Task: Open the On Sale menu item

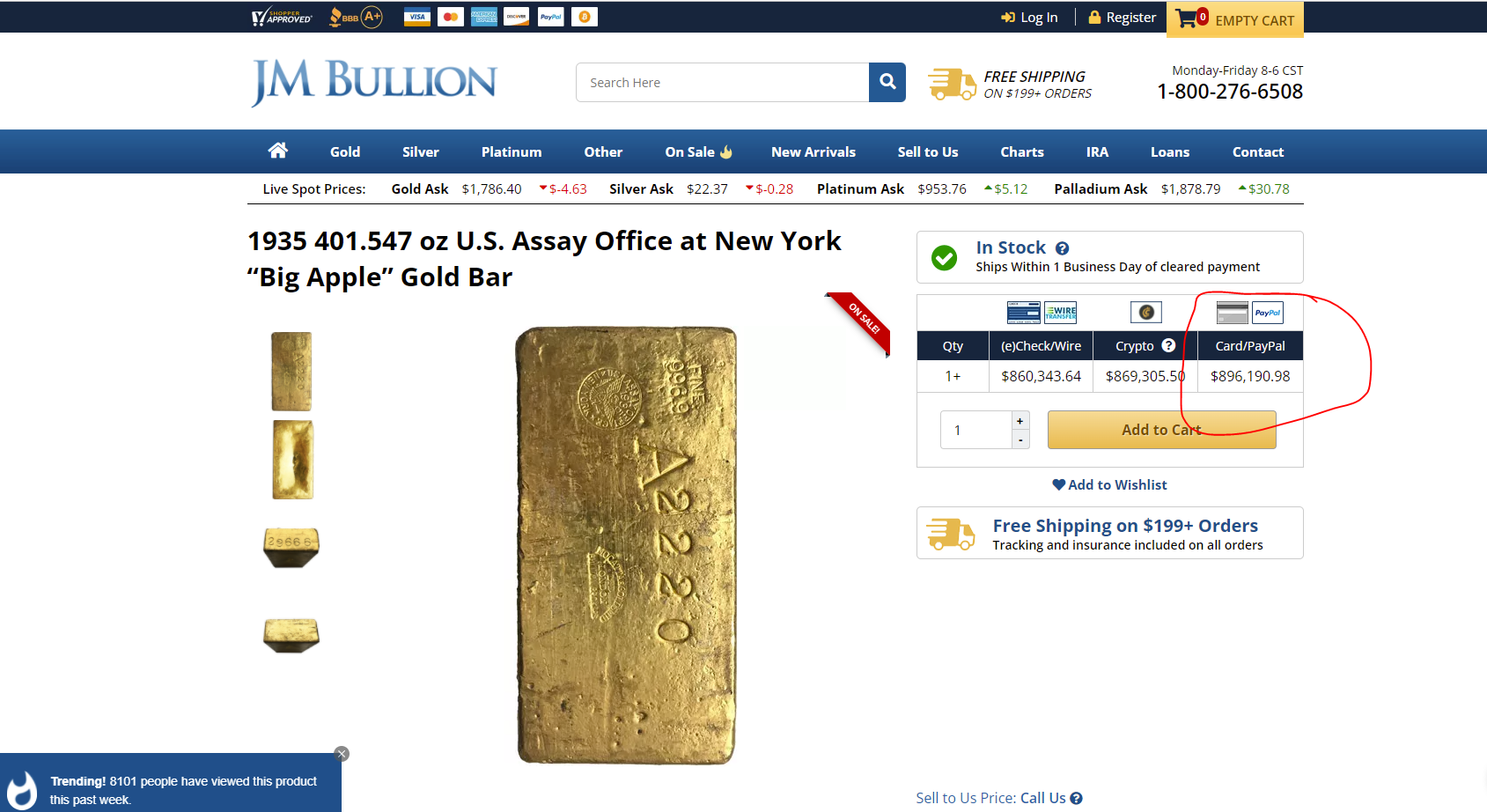Action: pyautogui.click(x=699, y=151)
